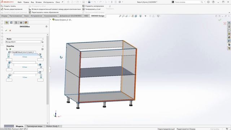The height and width of the screenshot is (130, 231).
Task: Open the FeatureManager design tree tab
Action: tap(6, 22)
